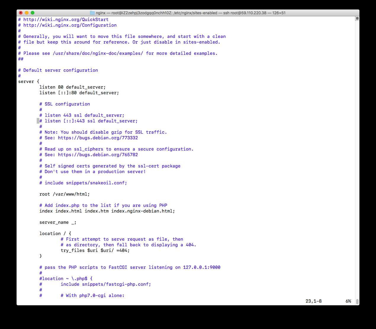Viewport: 376px width, 329px height.
Task: Click the 'include snippets/snakeoil.conf;' comment
Action: [83, 183]
